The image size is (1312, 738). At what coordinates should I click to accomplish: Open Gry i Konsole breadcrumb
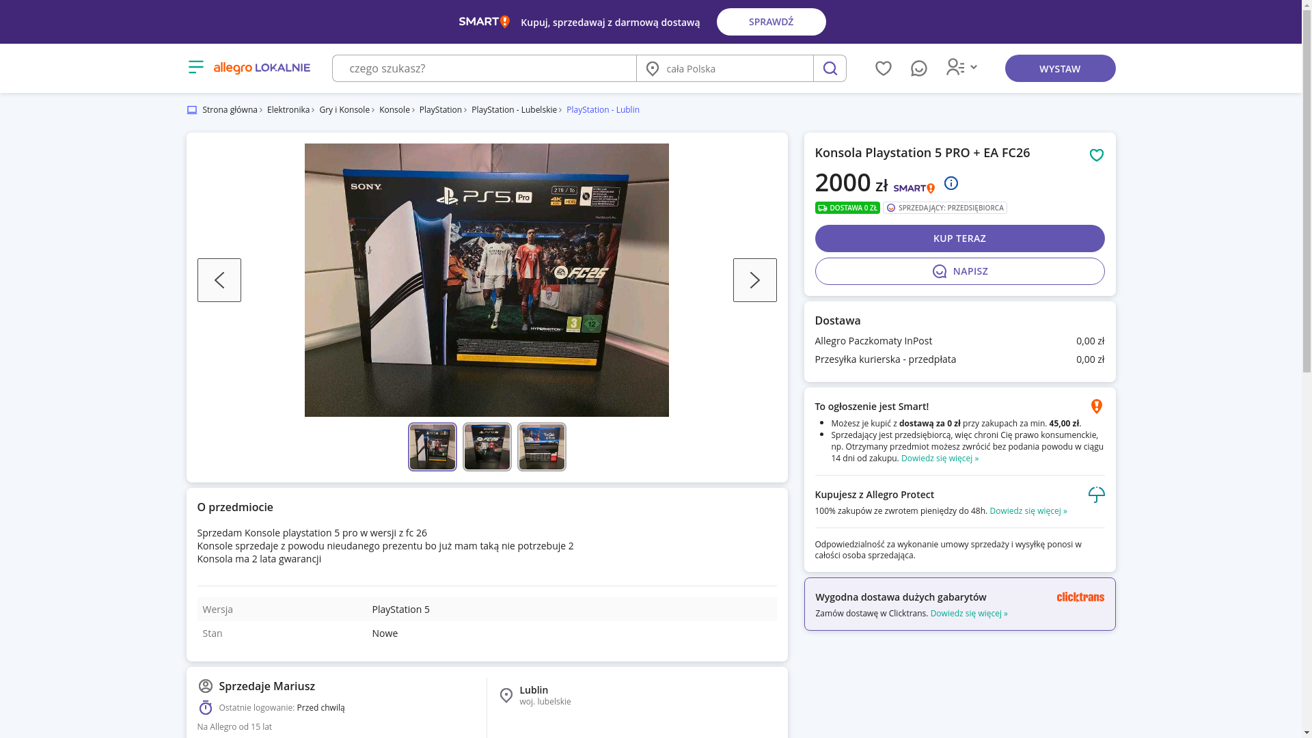[344, 110]
